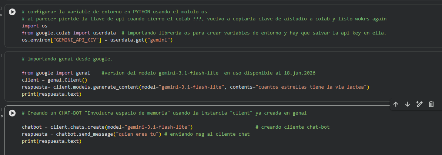Screen dimensions: 442x155
Task: Click the comment 'Creando un CHAT-BOT'
Action: pos(164,113)
